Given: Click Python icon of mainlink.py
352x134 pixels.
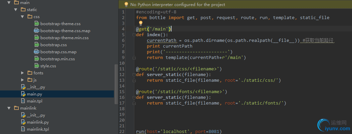Looking at the screenshot, I should click(23, 122).
